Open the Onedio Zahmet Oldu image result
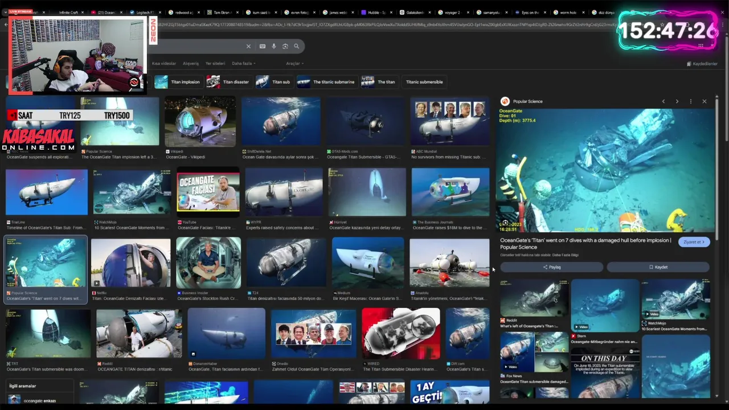This screenshot has width=729, height=410. (x=313, y=334)
